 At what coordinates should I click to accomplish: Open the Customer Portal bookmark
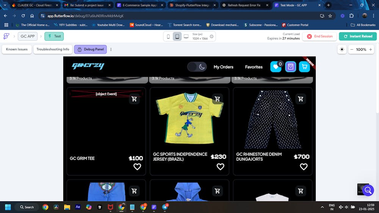click(x=295, y=25)
